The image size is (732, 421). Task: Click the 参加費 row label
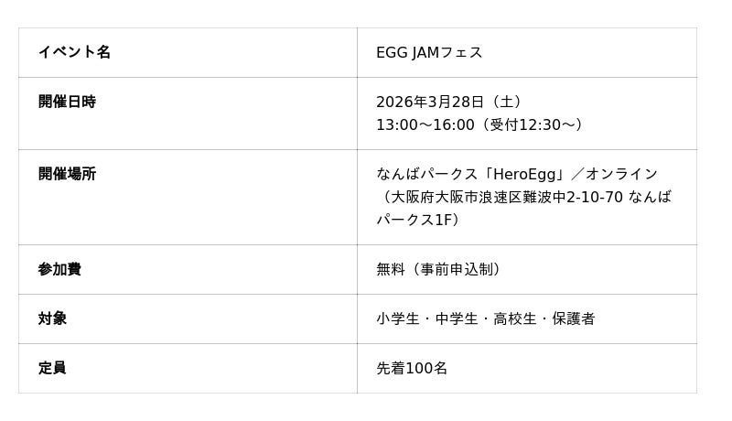(59, 269)
